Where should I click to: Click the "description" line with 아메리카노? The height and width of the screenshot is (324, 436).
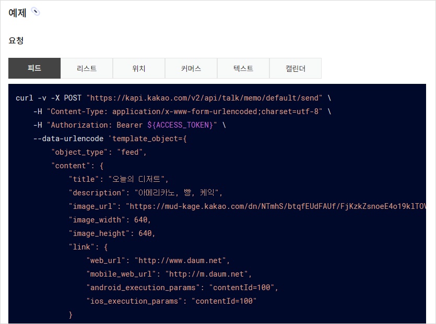pyautogui.click(x=146, y=193)
